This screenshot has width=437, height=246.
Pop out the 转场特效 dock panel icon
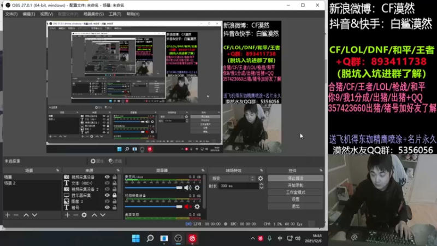[261, 170]
